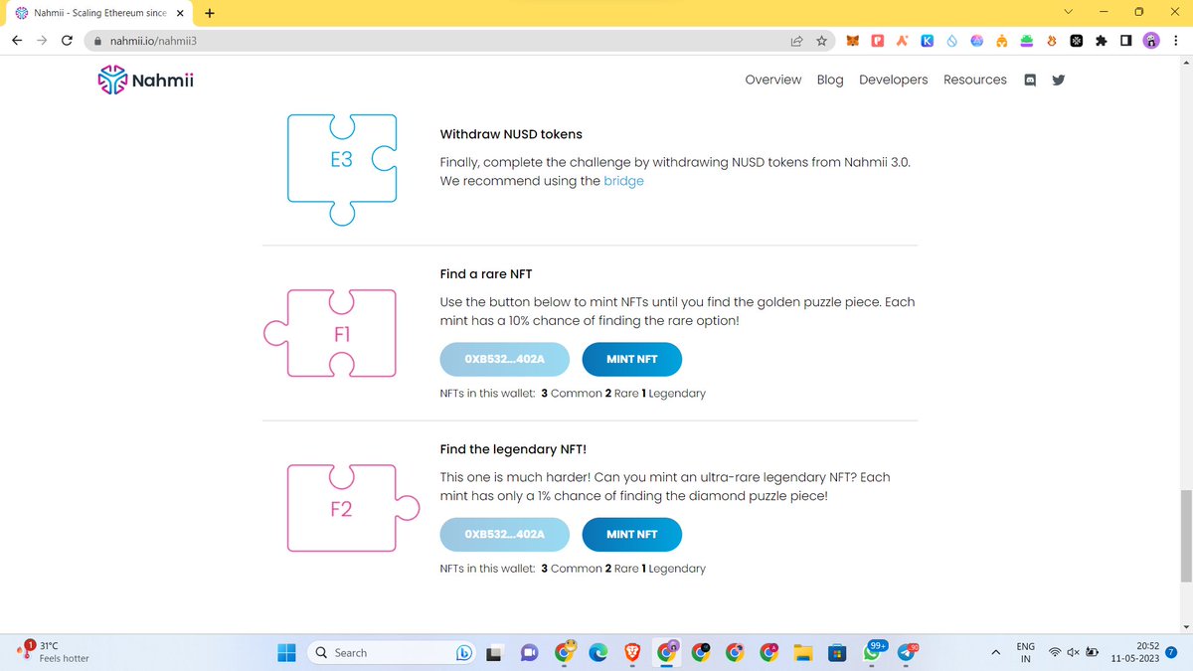Viewport: 1193px width, 671px height.
Task: Open the volume muted tray icon
Action: pos(1074,652)
